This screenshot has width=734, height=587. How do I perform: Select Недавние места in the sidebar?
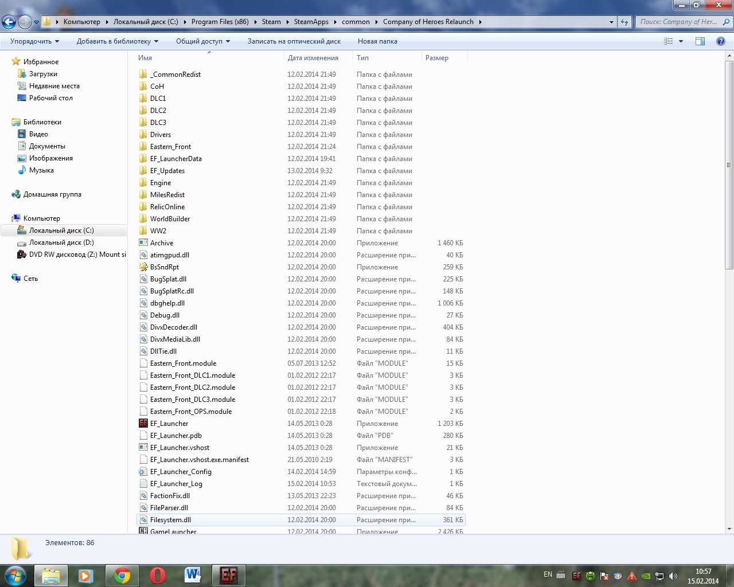coord(54,86)
